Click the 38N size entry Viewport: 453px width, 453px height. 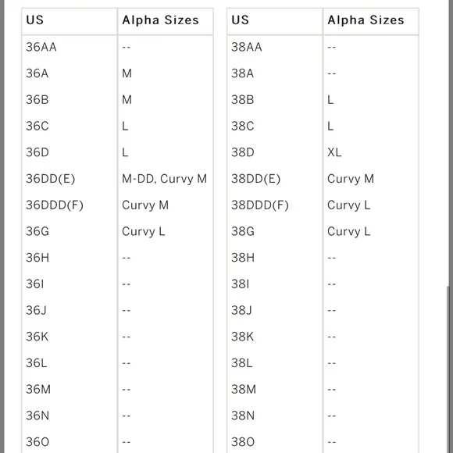tap(243, 416)
